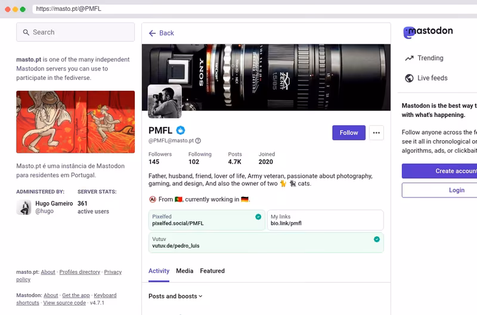Click the question mark icon beside @PMFL@masto.pt
The height and width of the screenshot is (315, 477).
(x=198, y=141)
